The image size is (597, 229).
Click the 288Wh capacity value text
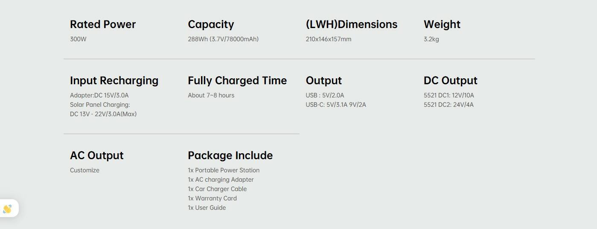(x=223, y=39)
